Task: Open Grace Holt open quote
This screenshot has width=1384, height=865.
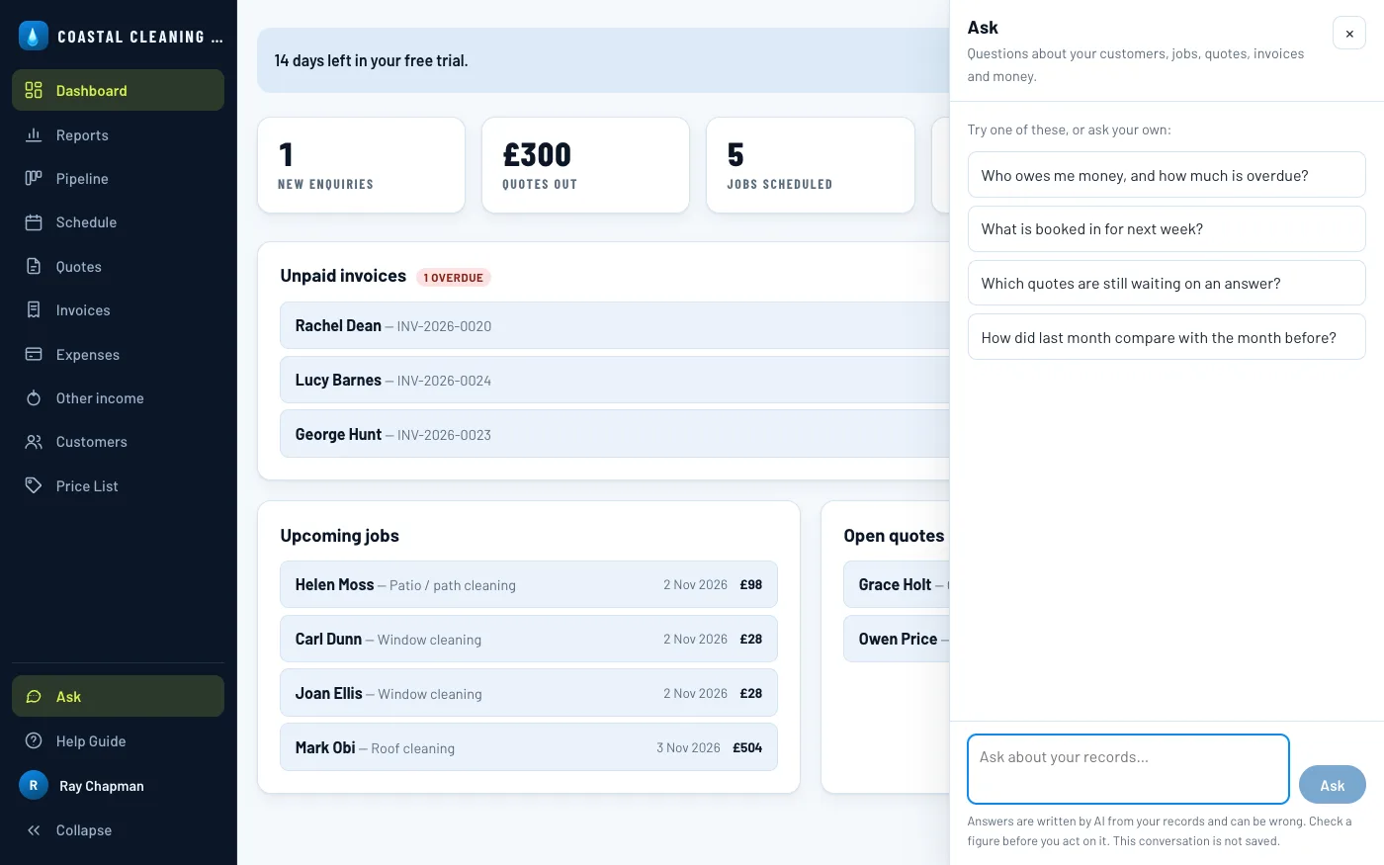Action: click(897, 584)
